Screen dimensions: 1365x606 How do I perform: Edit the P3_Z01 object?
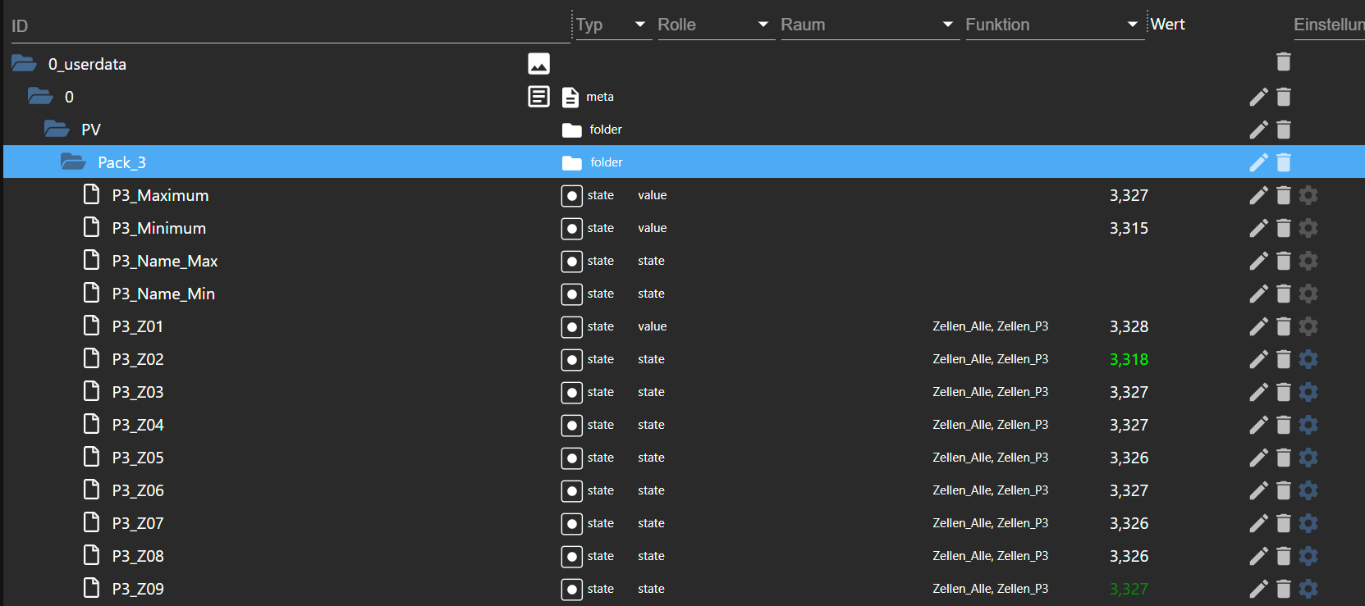click(x=1258, y=326)
